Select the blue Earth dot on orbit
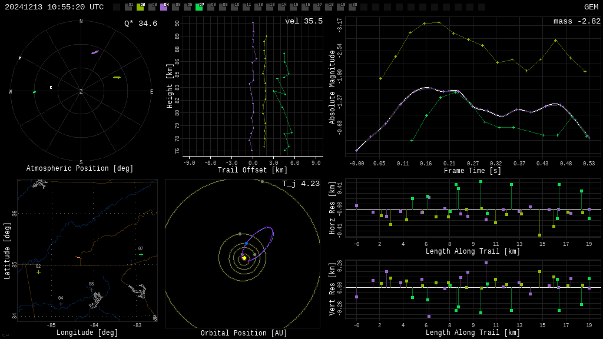Viewport: 603px width, 339px height. [246, 243]
